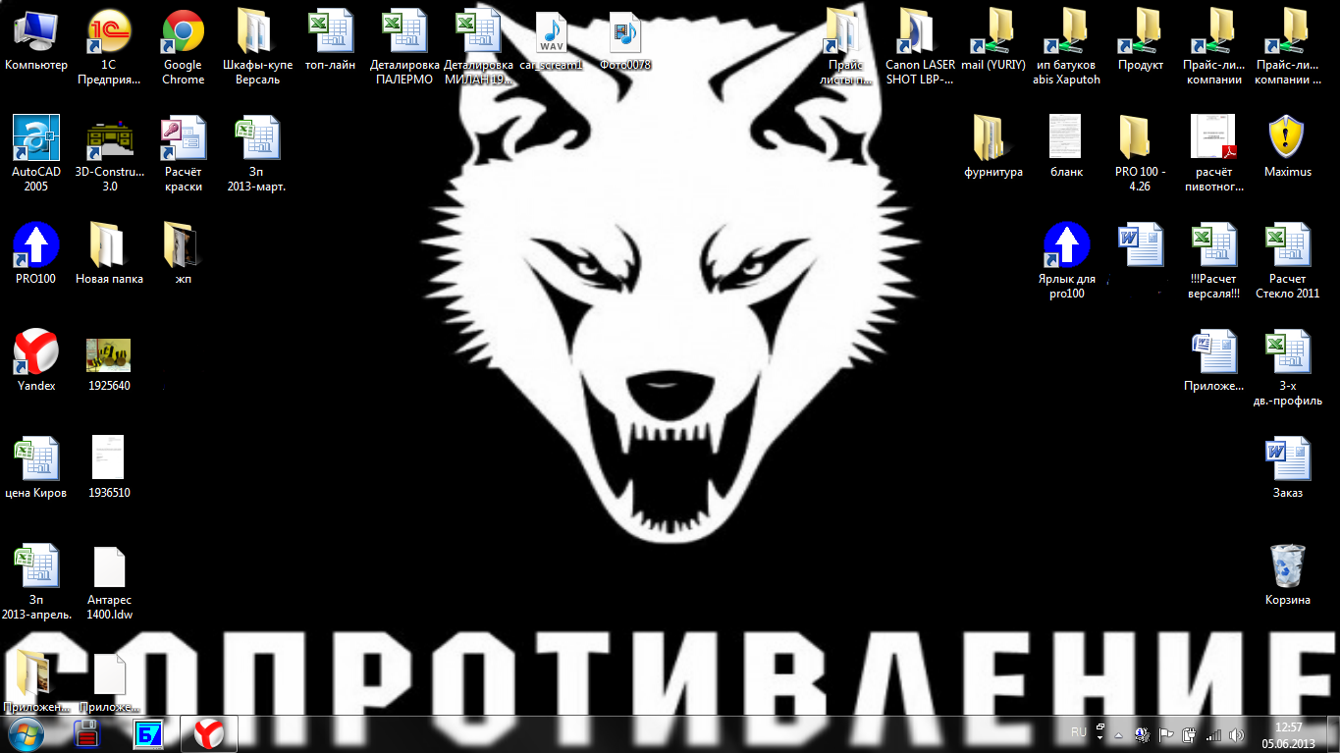The image size is (1340, 753).
Task: Select the 1925640 image thumbnail
Action: click(109, 353)
